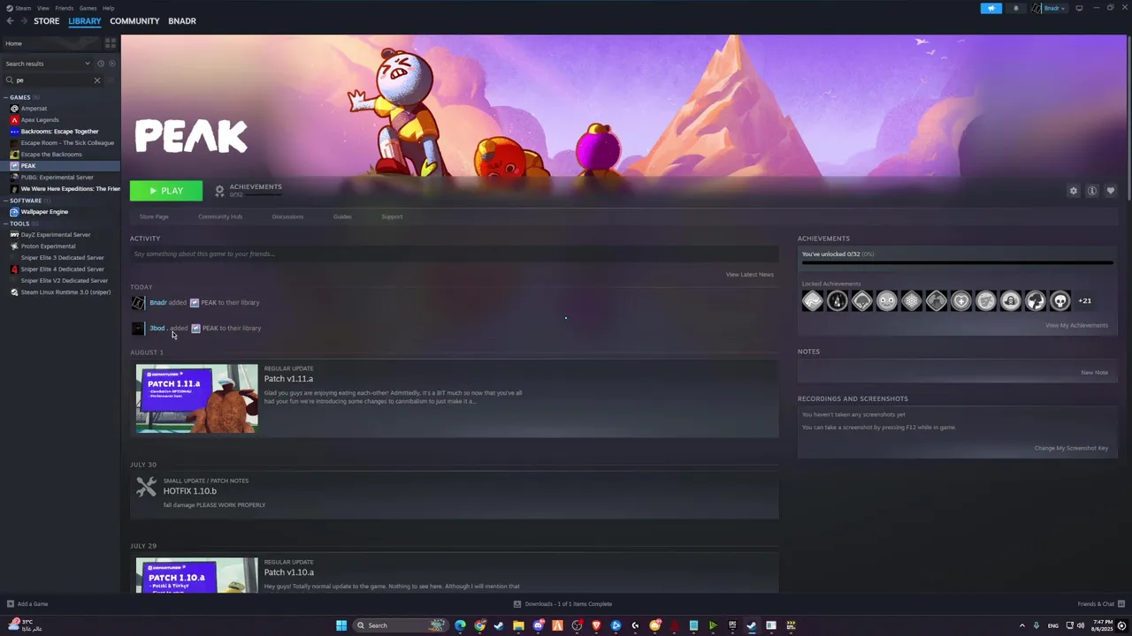Open the Store Page link

click(154, 216)
